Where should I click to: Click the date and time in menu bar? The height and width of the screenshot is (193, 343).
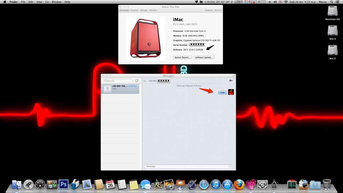tap(303, 2)
